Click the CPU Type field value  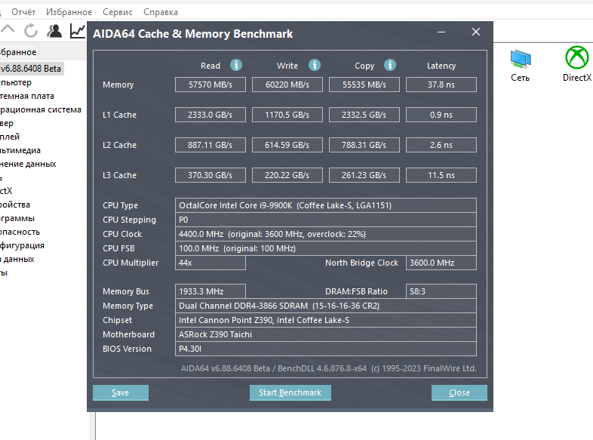(x=326, y=205)
